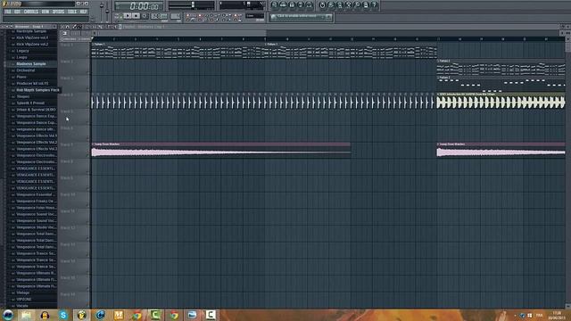Toggle mute switch on Track 6
This screenshot has height=321, width=571.
click(87, 139)
